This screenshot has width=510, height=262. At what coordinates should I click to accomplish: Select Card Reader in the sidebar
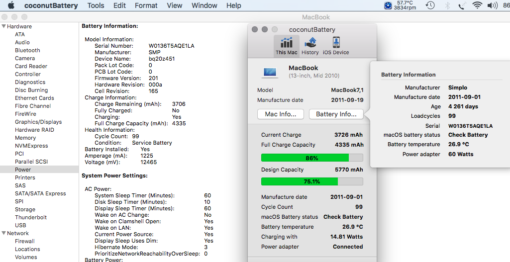pyautogui.click(x=31, y=66)
